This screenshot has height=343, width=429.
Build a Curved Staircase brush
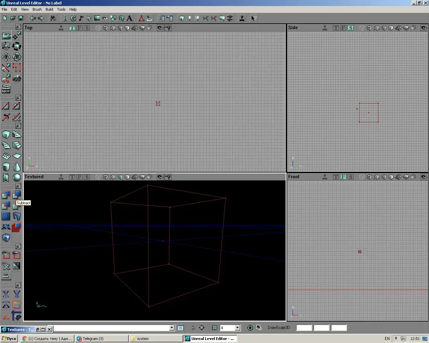click(17, 135)
